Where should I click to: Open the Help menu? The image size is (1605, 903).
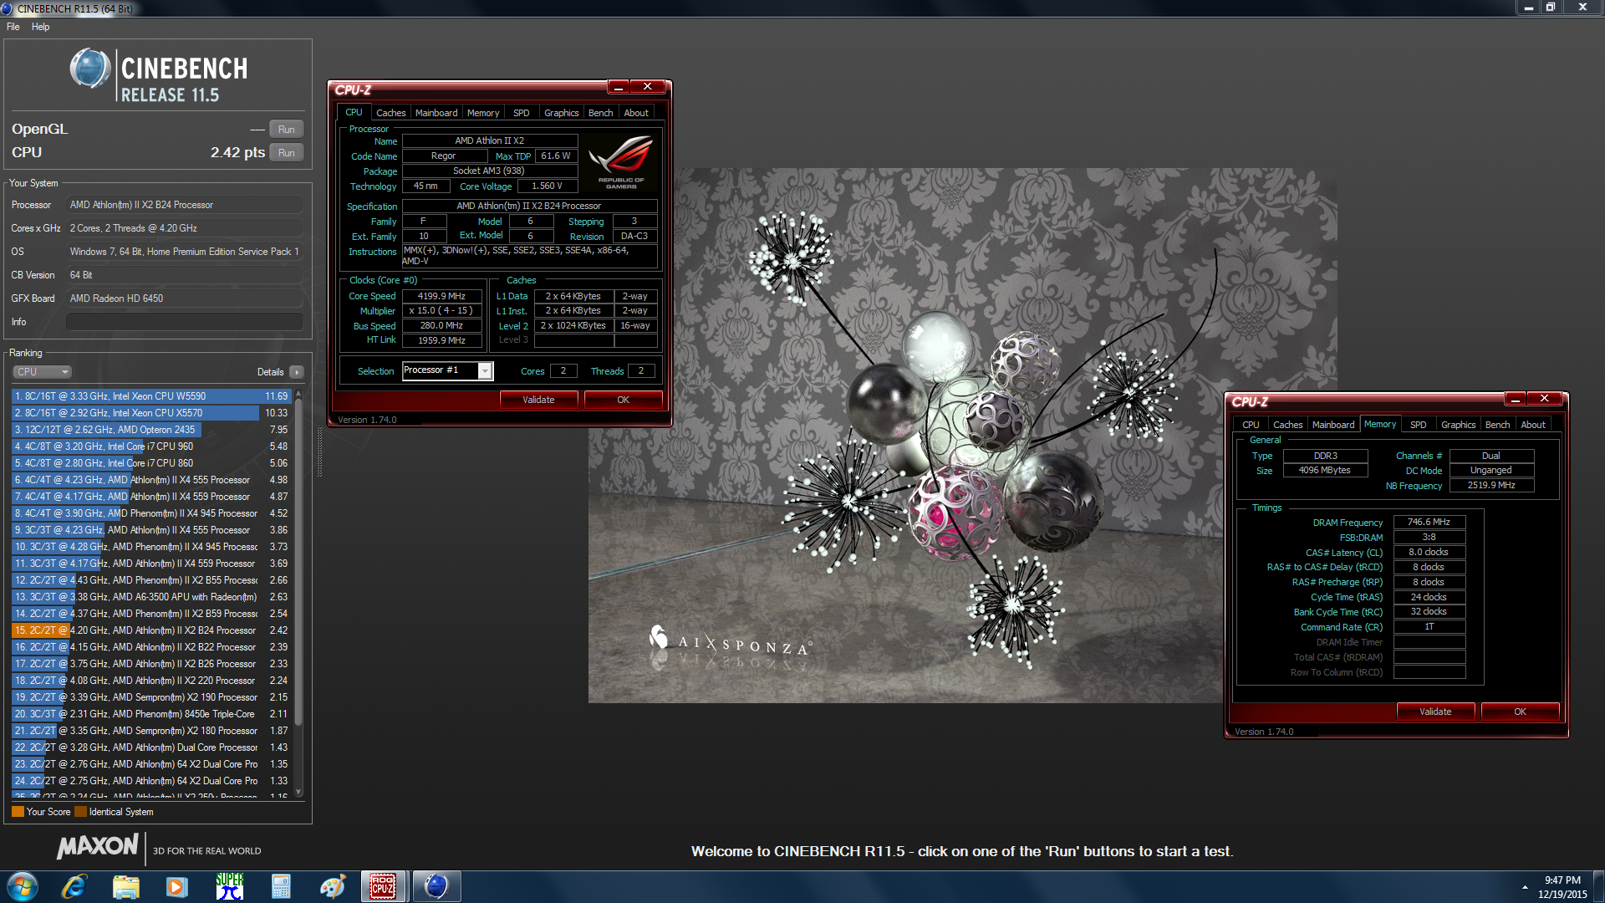[x=40, y=27]
